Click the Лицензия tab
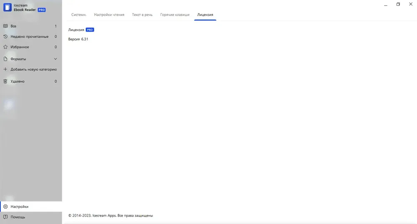 [x=205, y=15]
